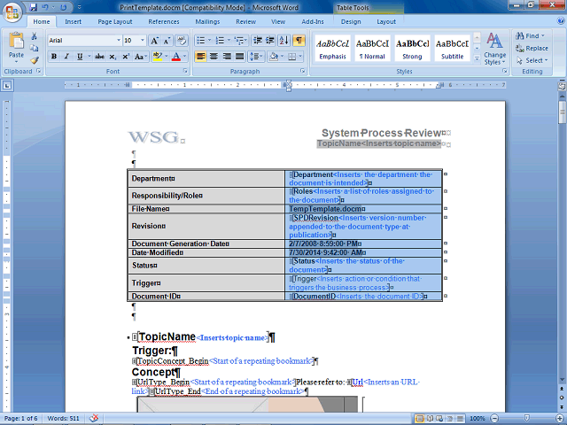Align the text to the right
The image size is (567, 425).
pyautogui.click(x=227, y=57)
